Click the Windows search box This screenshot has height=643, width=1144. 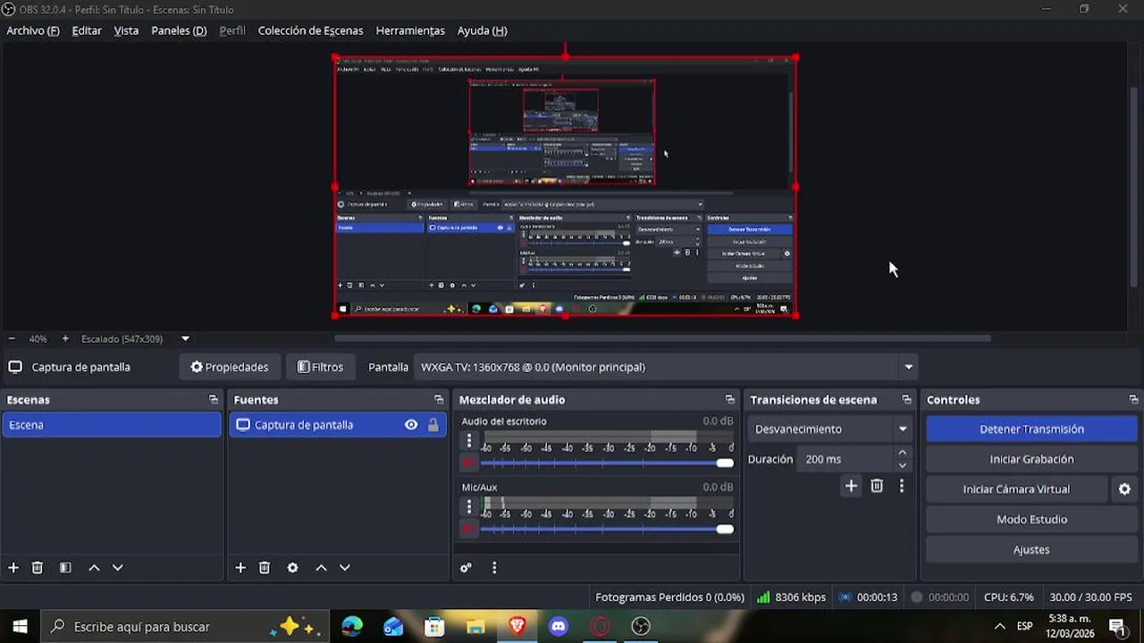coord(183,627)
